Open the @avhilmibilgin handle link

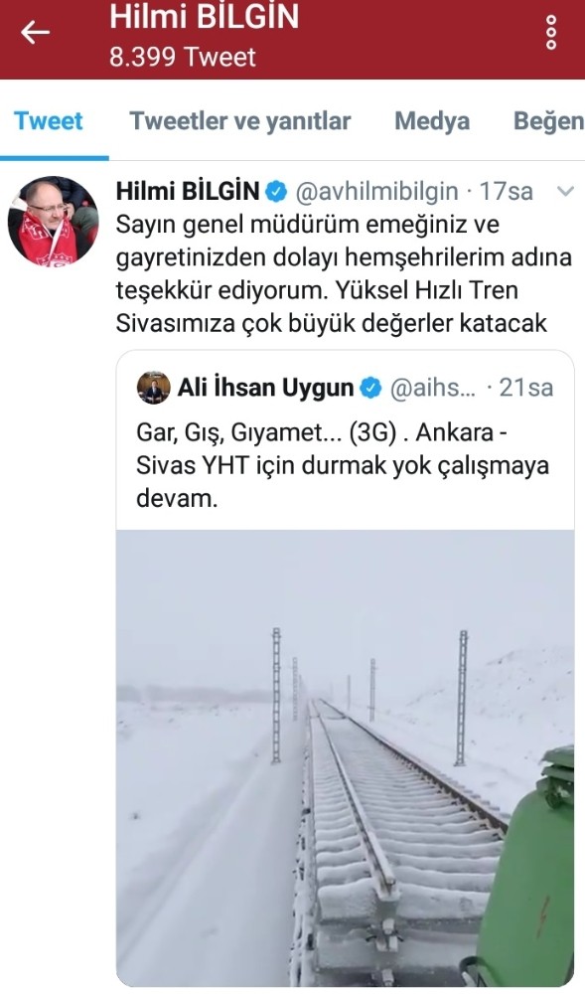coord(376,192)
